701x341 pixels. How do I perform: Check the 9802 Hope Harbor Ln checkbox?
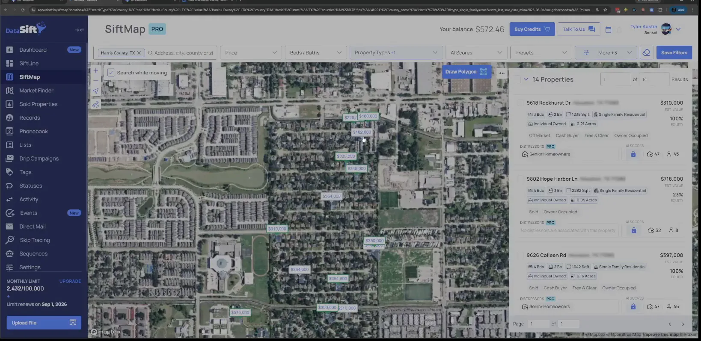[520, 179]
